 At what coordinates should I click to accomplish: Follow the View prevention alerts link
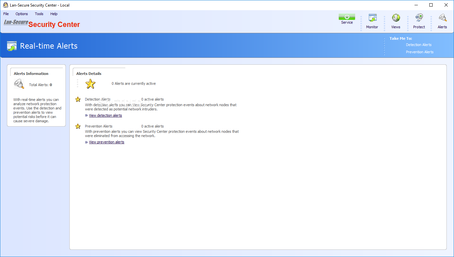pyautogui.click(x=107, y=142)
